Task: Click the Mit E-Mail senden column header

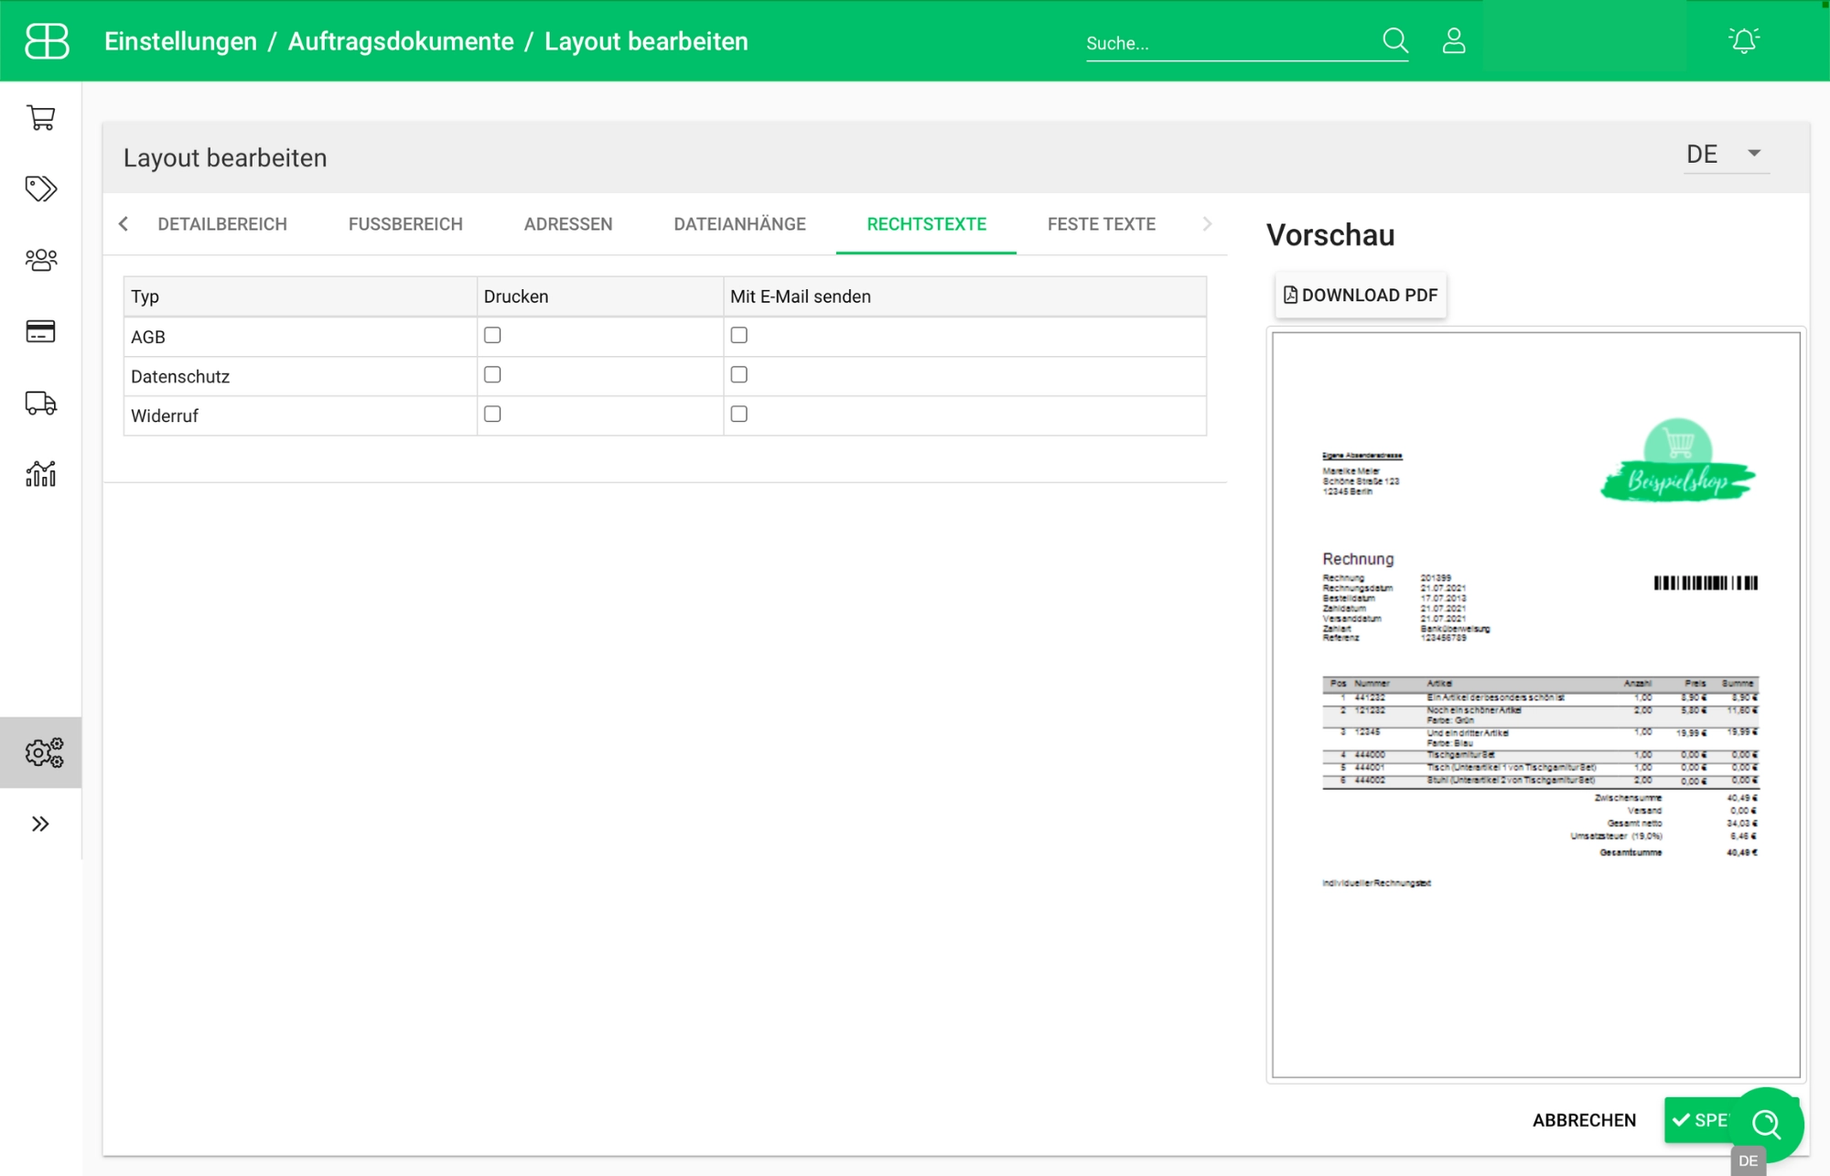Action: [964, 297]
